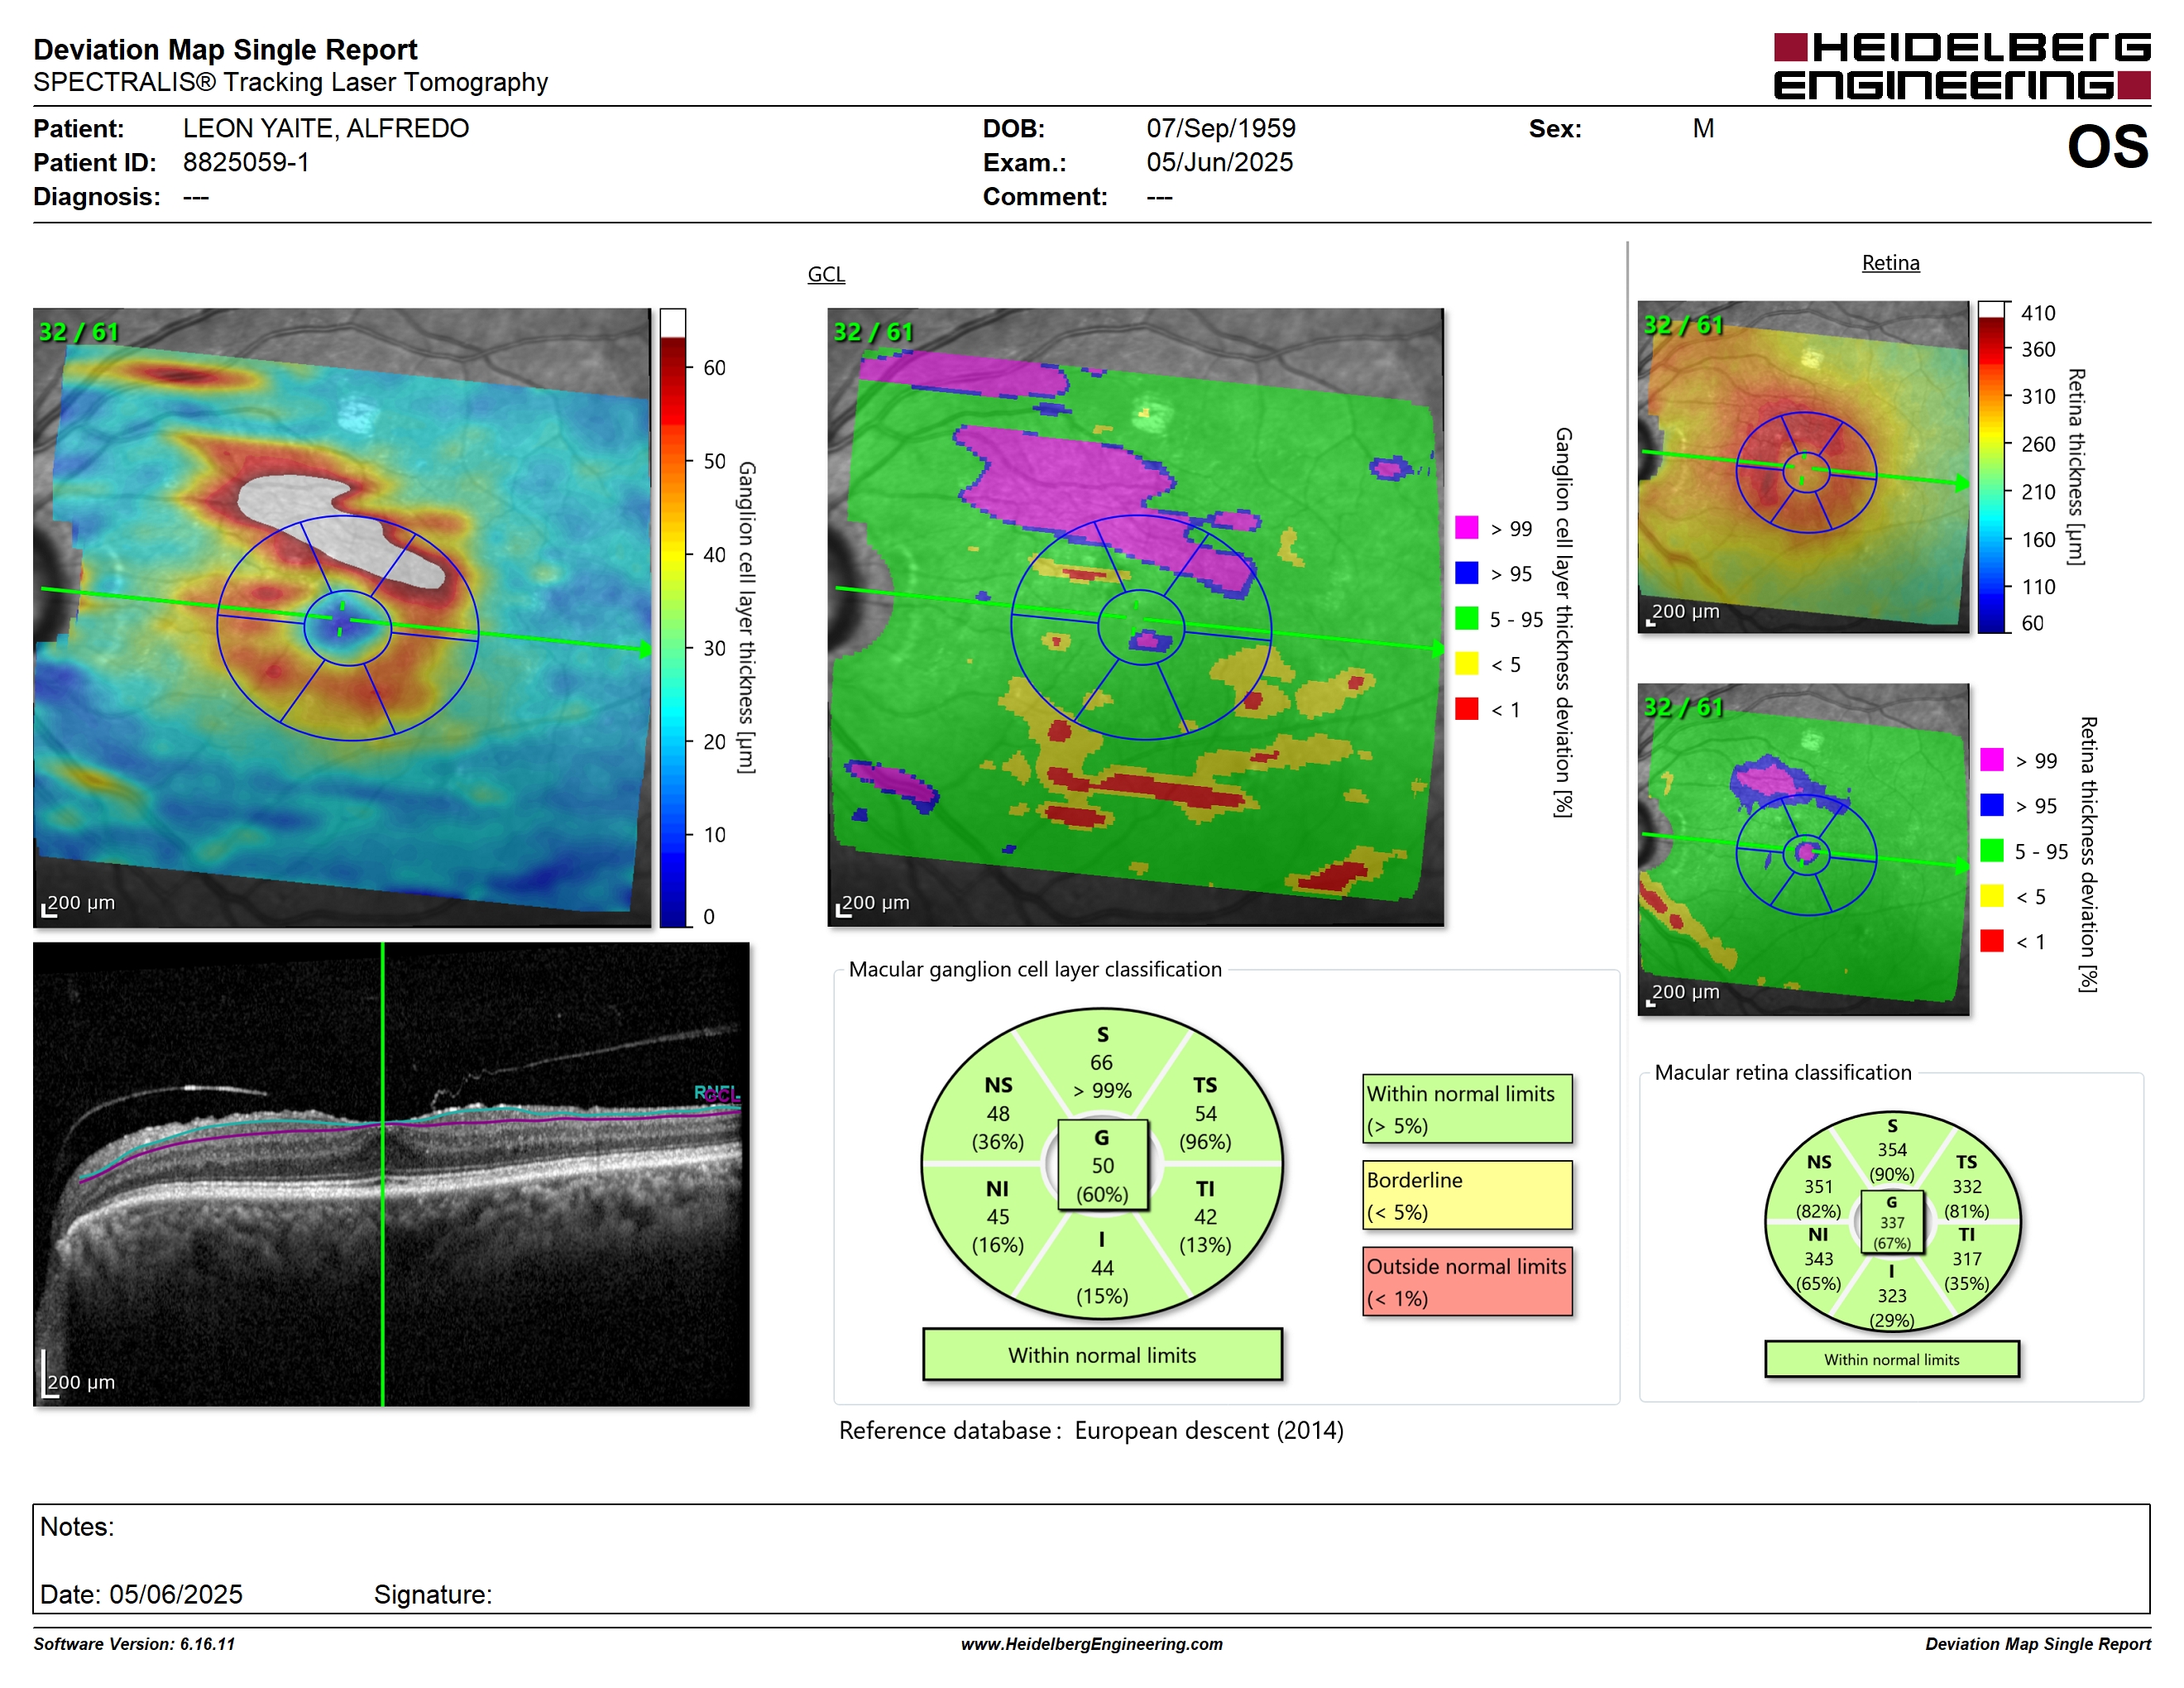Click the retina thickness color scale bar
The width and height of the screenshot is (2184, 1688).
pyautogui.click(x=1992, y=466)
